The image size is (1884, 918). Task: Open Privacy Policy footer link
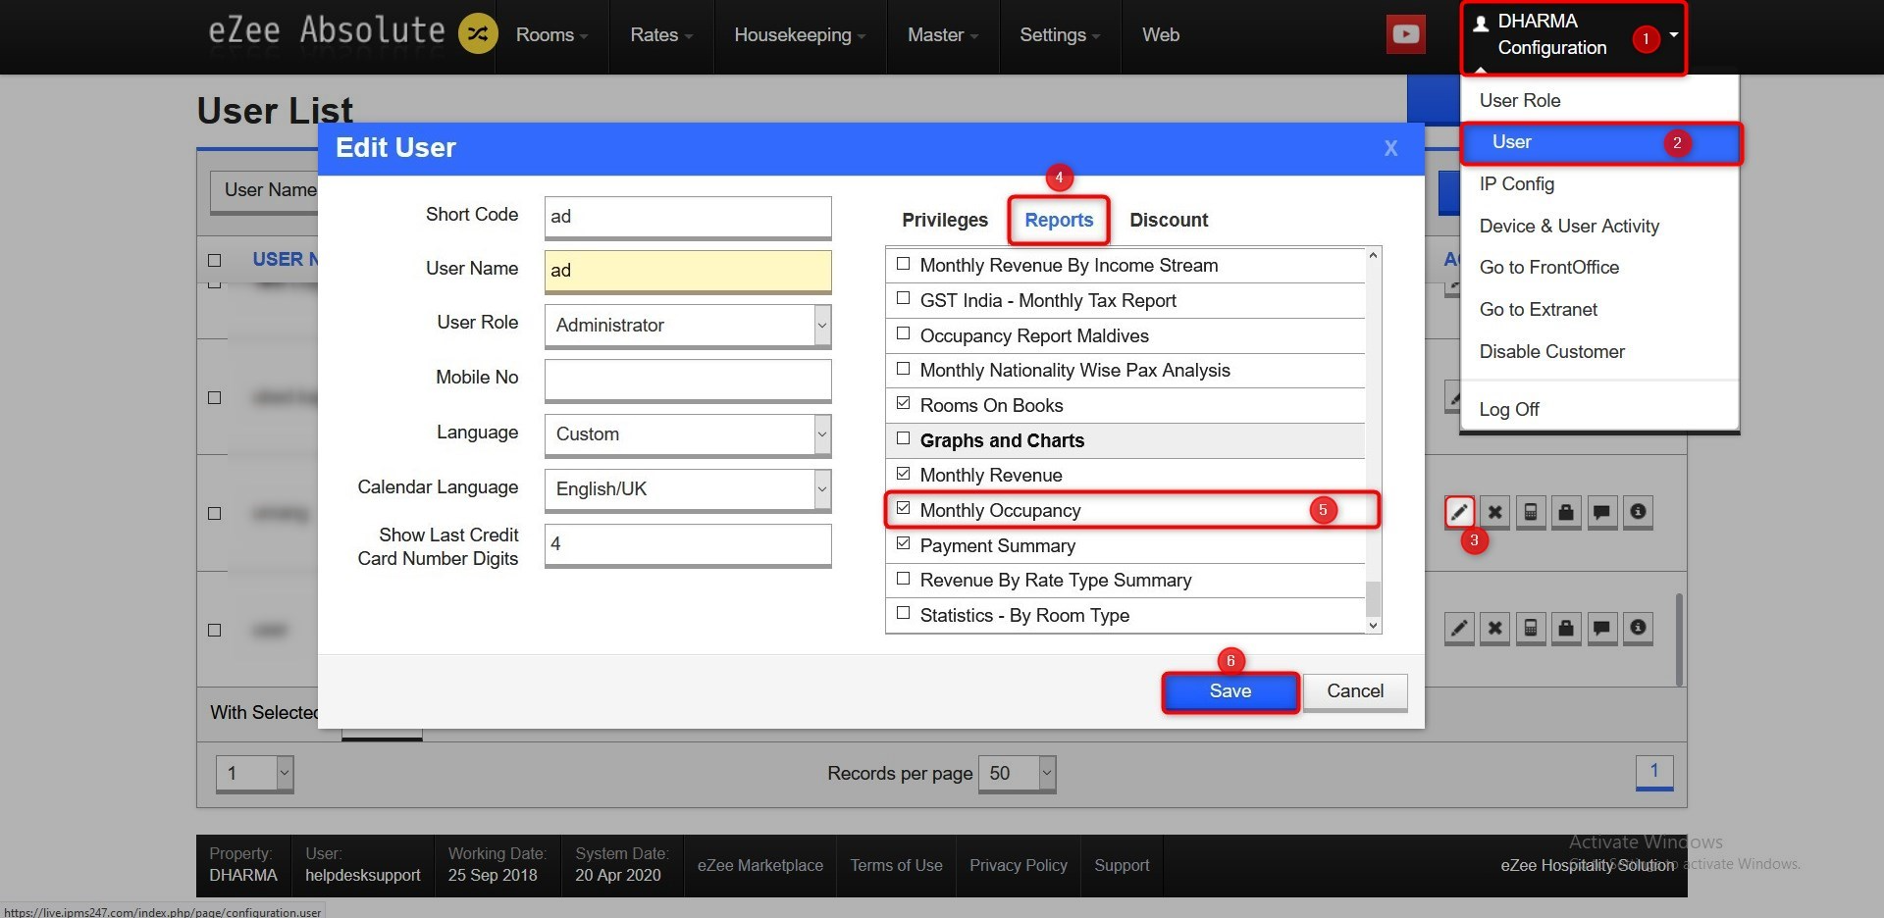click(x=1018, y=865)
